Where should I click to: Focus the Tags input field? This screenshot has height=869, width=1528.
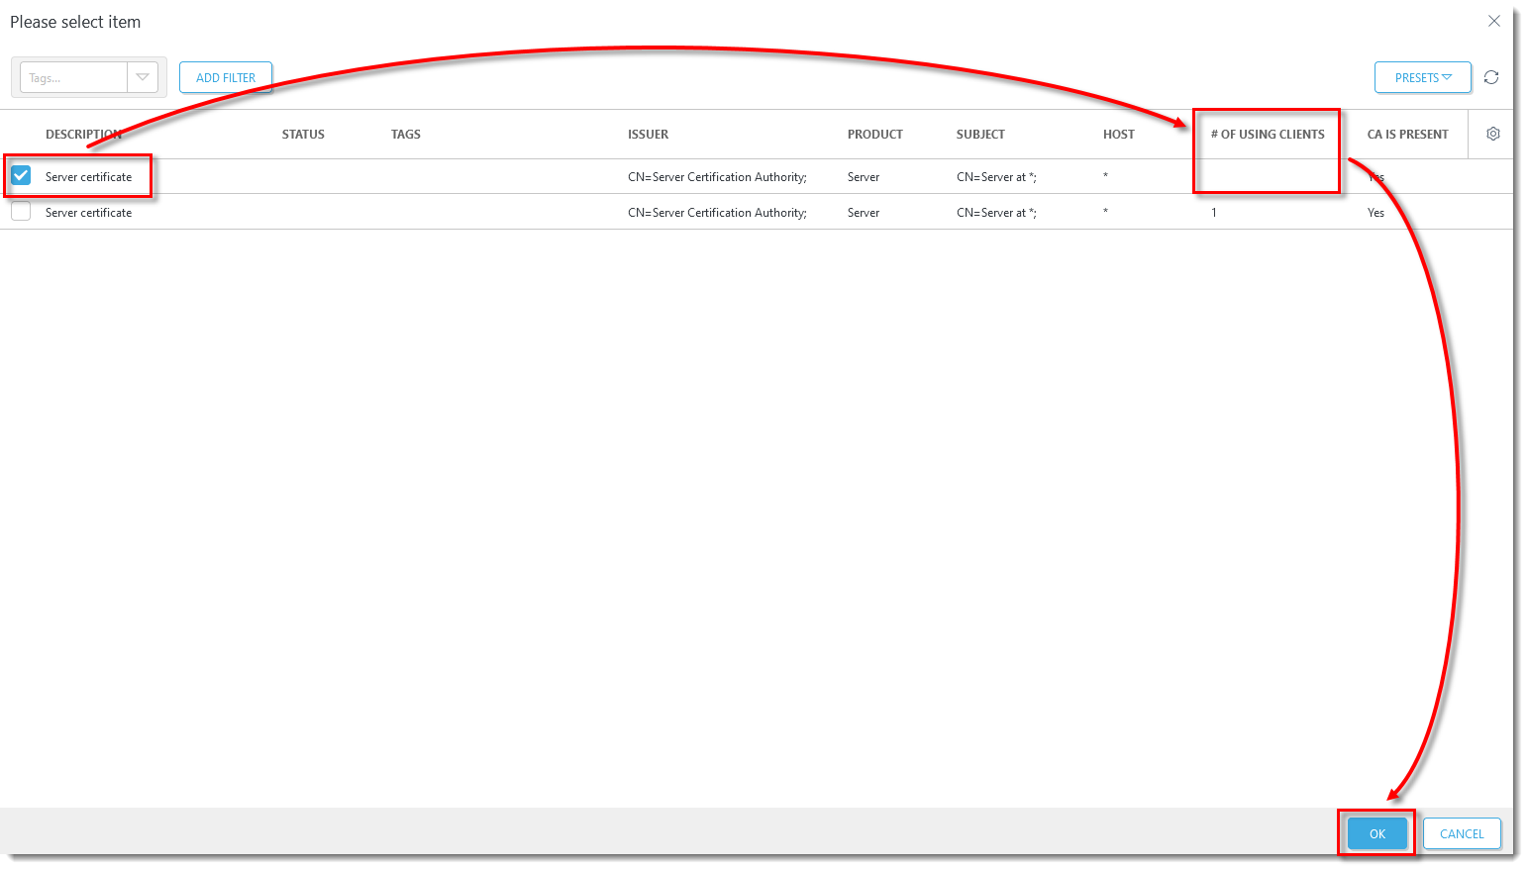point(74,77)
